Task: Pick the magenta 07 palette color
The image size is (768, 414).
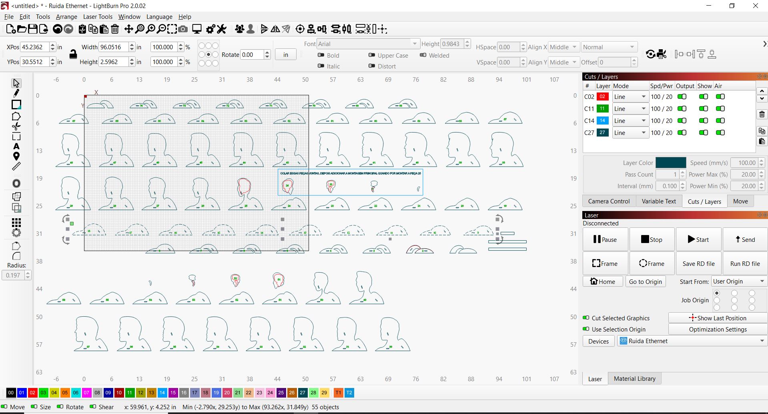Action: coord(86,393)
